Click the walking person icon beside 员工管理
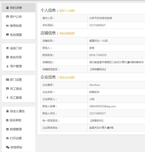This screenshot has width=145, height=152. pos(7,98)
